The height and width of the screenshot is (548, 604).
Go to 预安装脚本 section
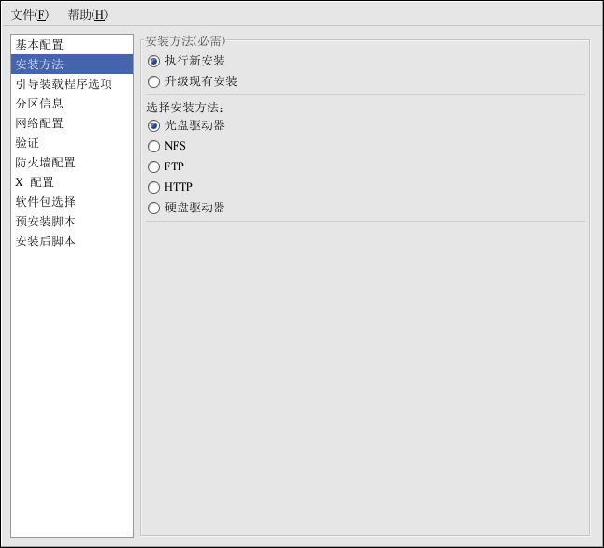(72, 222)
